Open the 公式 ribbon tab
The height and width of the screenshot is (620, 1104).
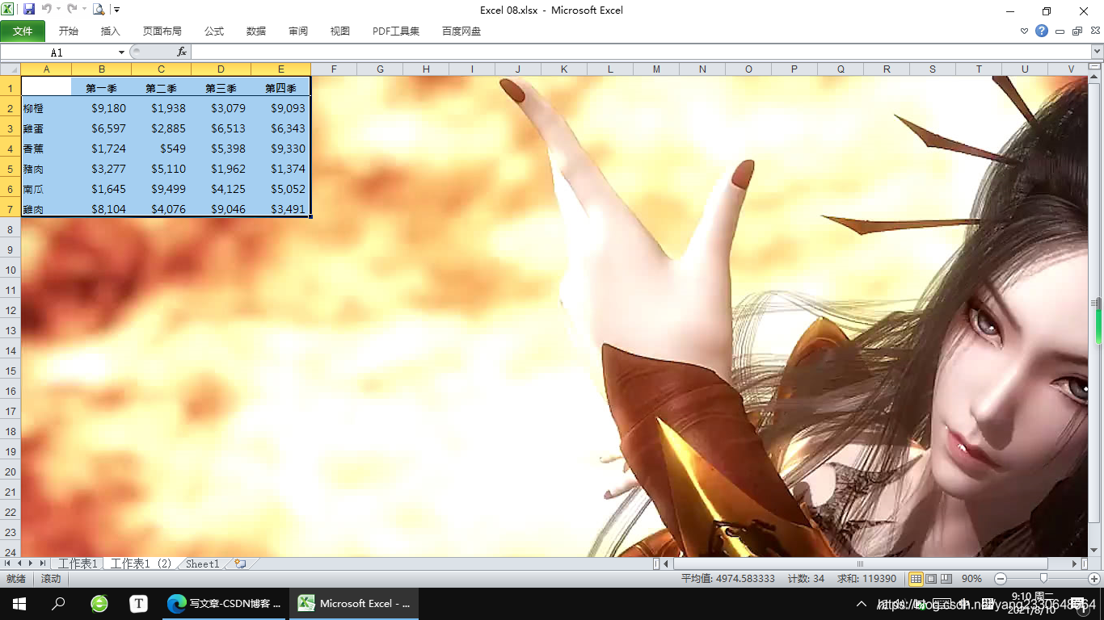[214, 31]
